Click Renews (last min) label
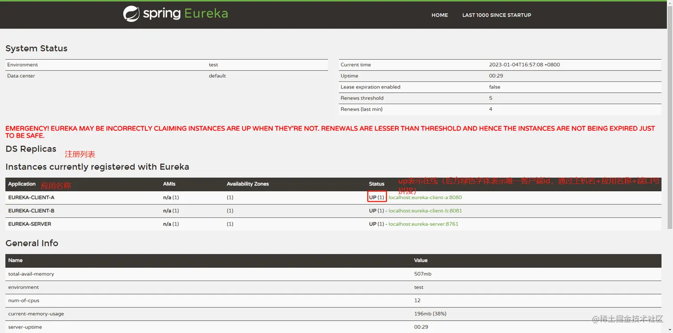This screenshot has width=673, height=333. pyautogui.click(x=361, y=109)
